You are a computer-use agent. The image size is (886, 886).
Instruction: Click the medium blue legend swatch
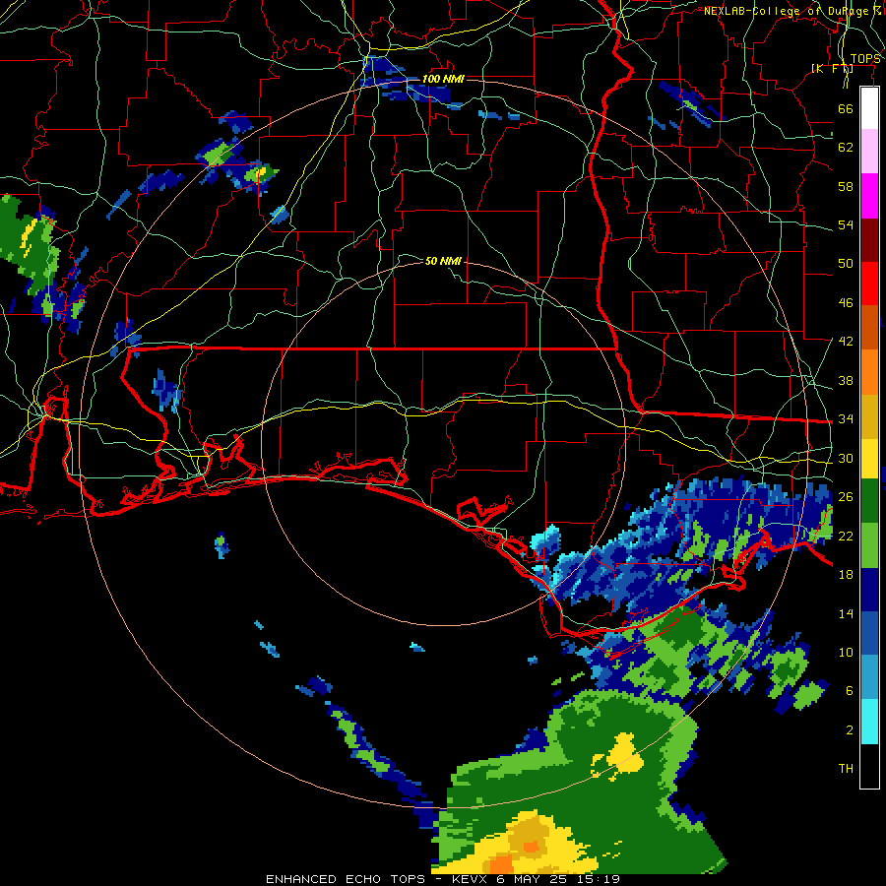click(x=869, y=633)
